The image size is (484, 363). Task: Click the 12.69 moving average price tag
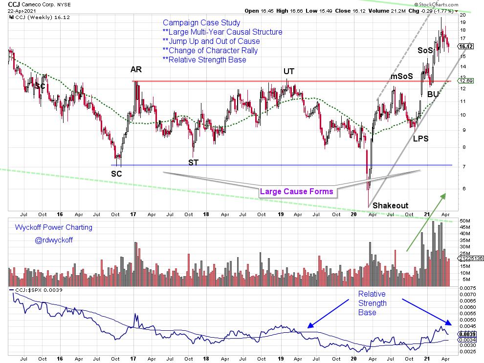point(466,81)
